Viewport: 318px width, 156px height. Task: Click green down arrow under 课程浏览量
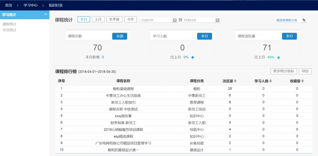278,57
